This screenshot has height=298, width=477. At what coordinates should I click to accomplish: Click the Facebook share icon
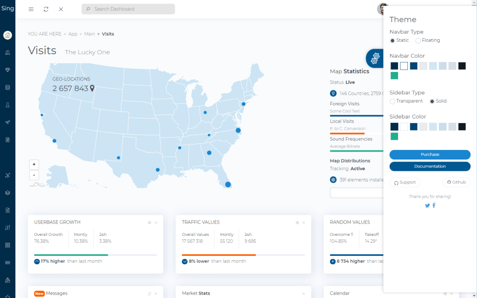(434, 206)
